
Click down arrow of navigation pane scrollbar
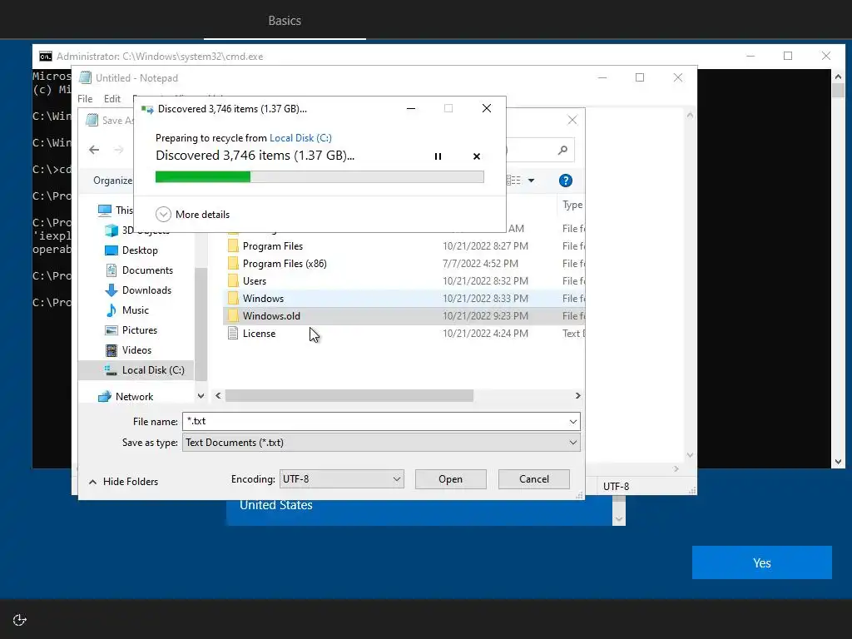[201, 396]
